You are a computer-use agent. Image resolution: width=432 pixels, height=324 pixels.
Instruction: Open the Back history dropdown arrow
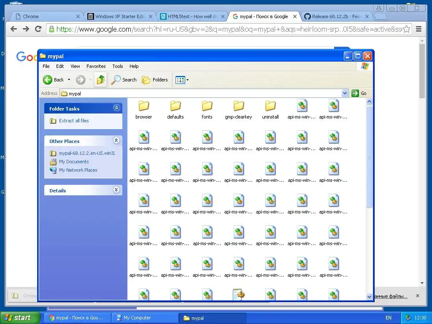(69, 80)
